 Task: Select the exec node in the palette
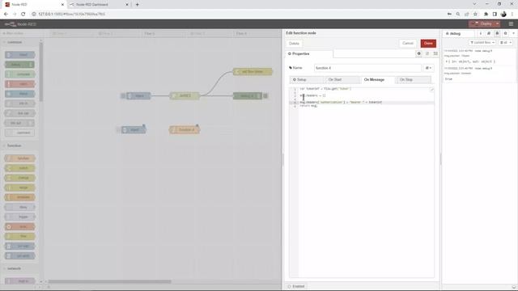19,226
